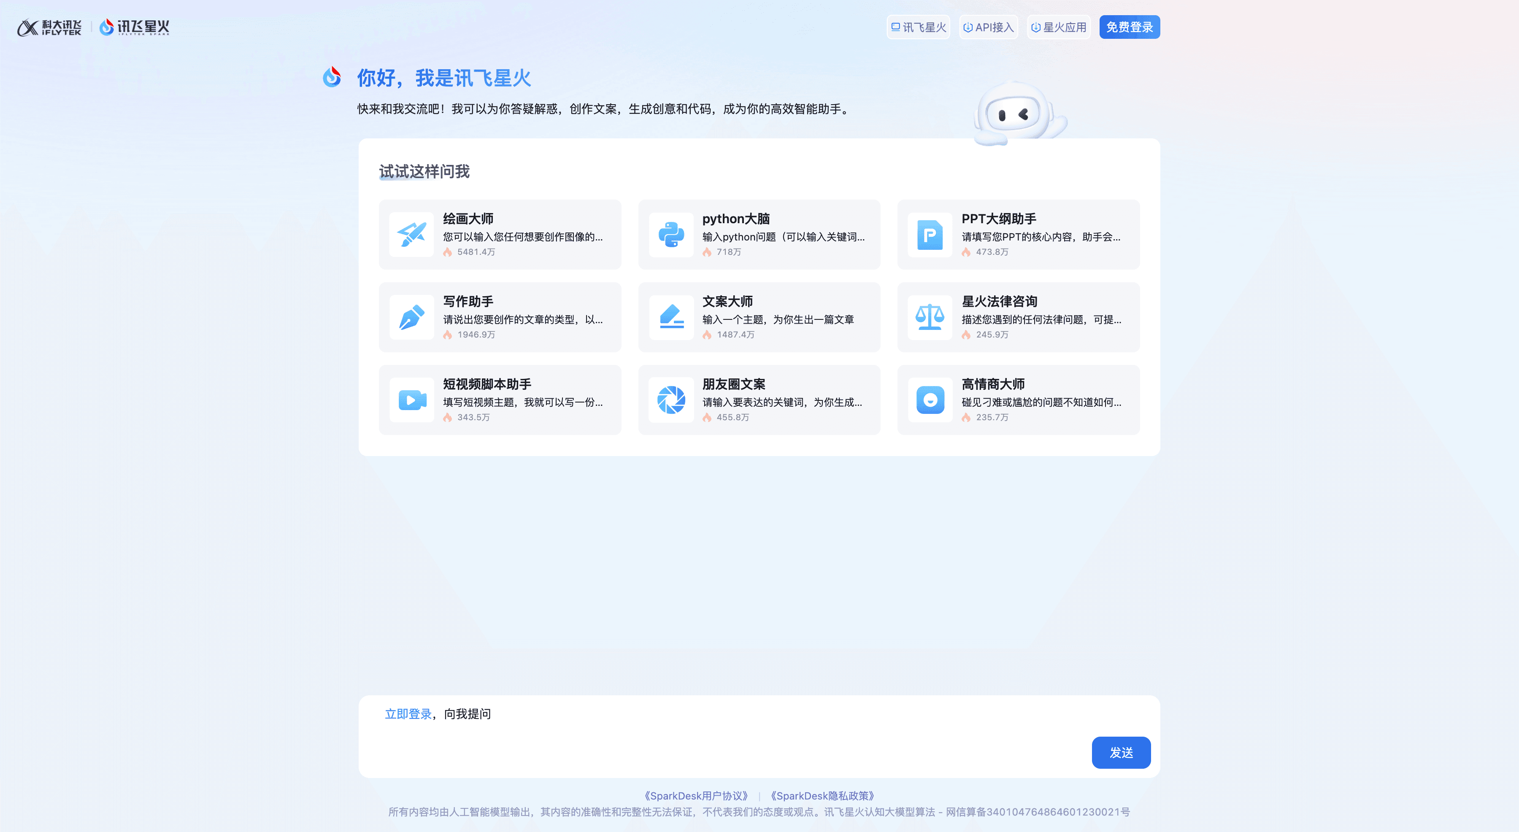Image resolution: width=1519 pixels, height=832 pixels.
Task: Click the 绘画大师 description text
Action: coord(523,236)
